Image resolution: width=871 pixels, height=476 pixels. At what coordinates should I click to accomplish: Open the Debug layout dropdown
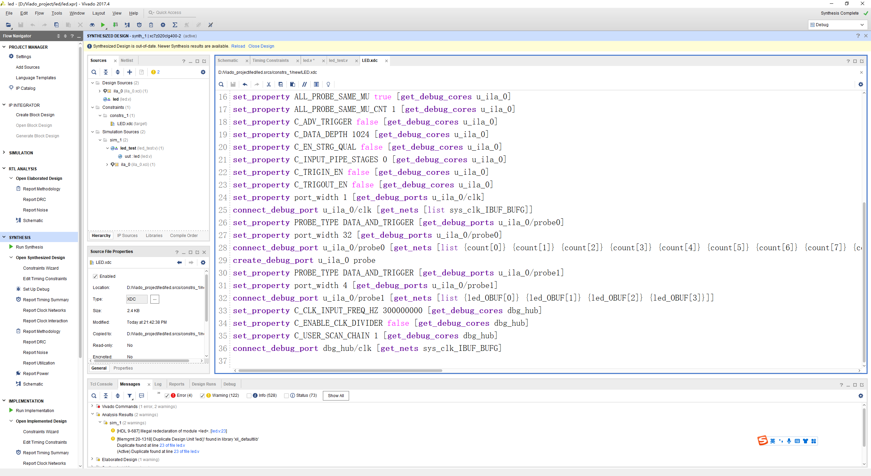click(837, 25)
